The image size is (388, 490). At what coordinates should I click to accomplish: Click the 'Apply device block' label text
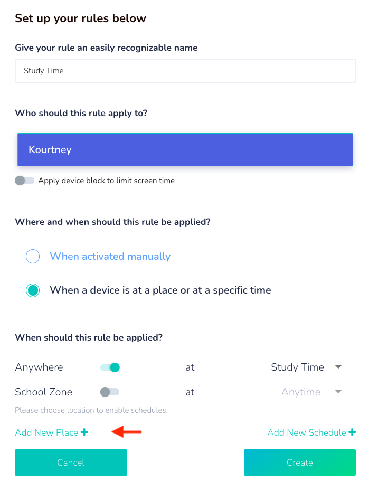click(106, 181)
